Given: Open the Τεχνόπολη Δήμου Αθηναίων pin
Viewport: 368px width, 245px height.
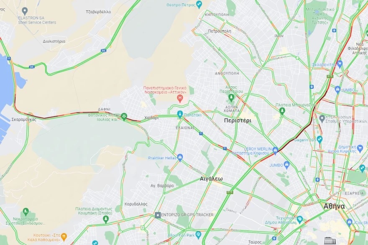Looking at the screenshot, I should point(299,220).
